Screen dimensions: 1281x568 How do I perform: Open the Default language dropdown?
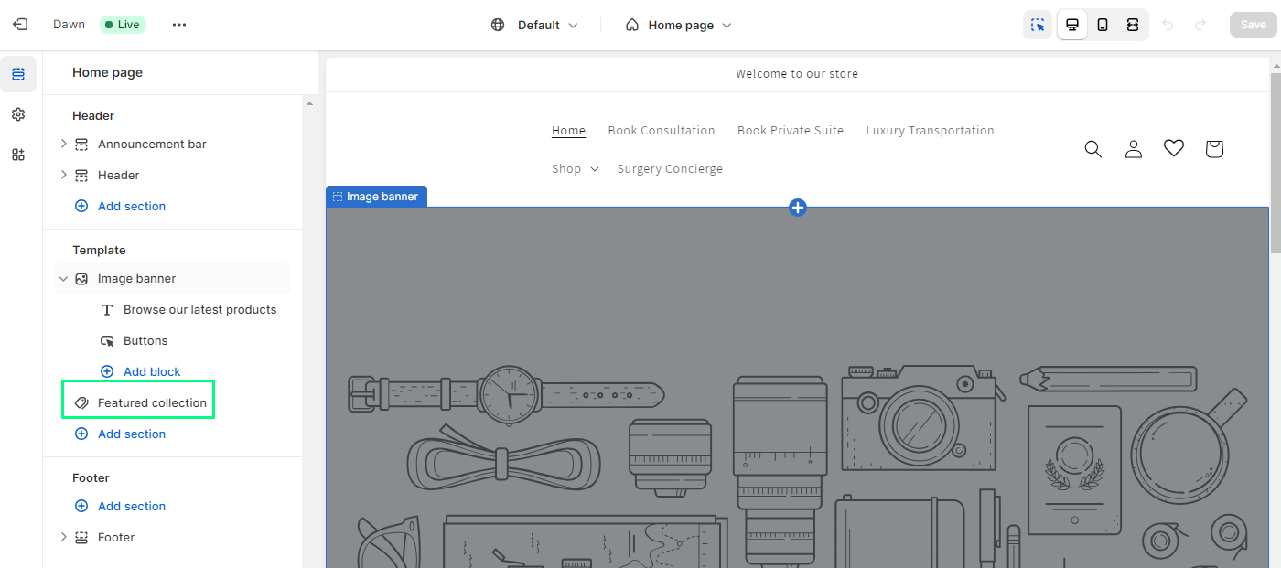(534, 25)
